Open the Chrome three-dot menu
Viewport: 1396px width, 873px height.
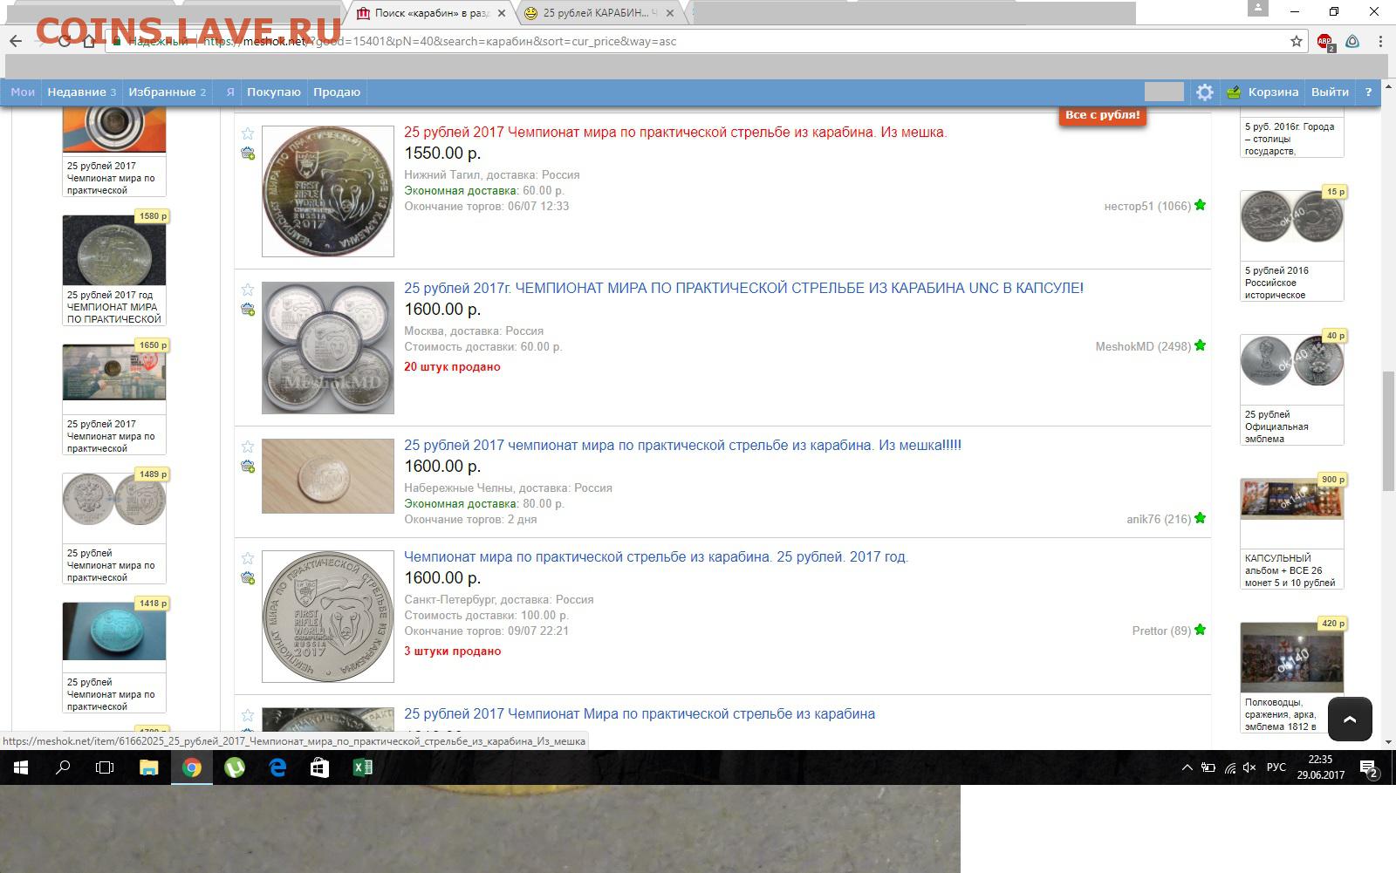[1380, 41]
